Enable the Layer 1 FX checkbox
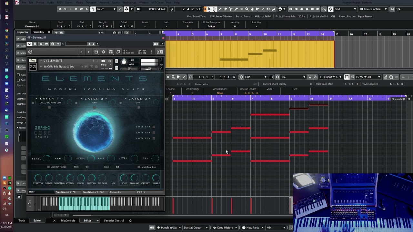 [x=154, y=127]
